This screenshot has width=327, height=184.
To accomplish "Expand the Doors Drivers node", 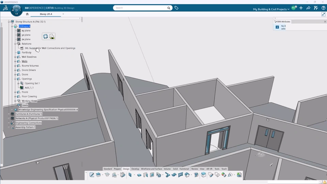I will click(15, 70).
